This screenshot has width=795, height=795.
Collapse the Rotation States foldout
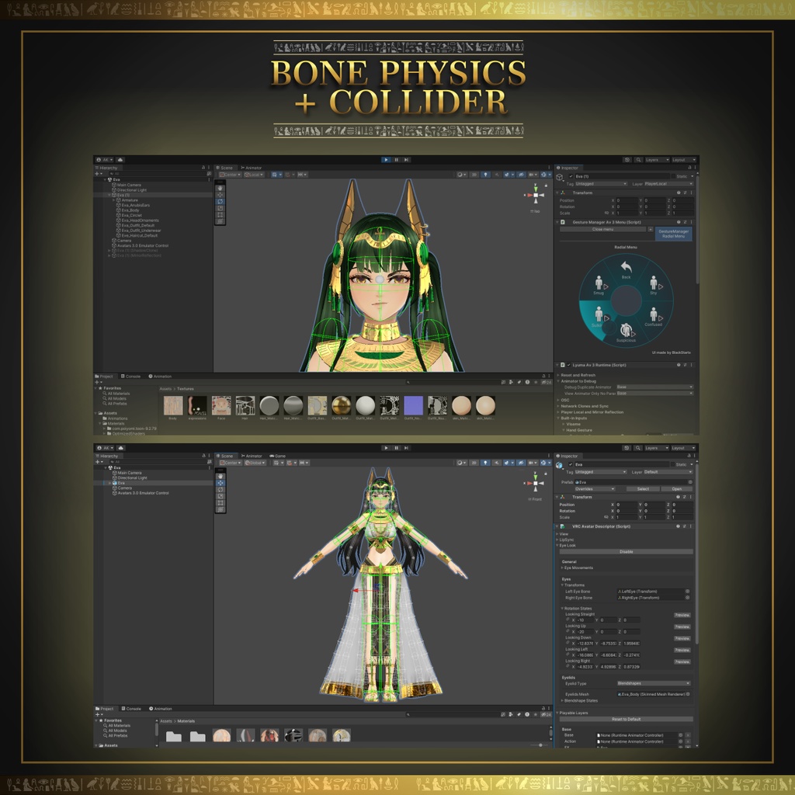pos(562,609)
